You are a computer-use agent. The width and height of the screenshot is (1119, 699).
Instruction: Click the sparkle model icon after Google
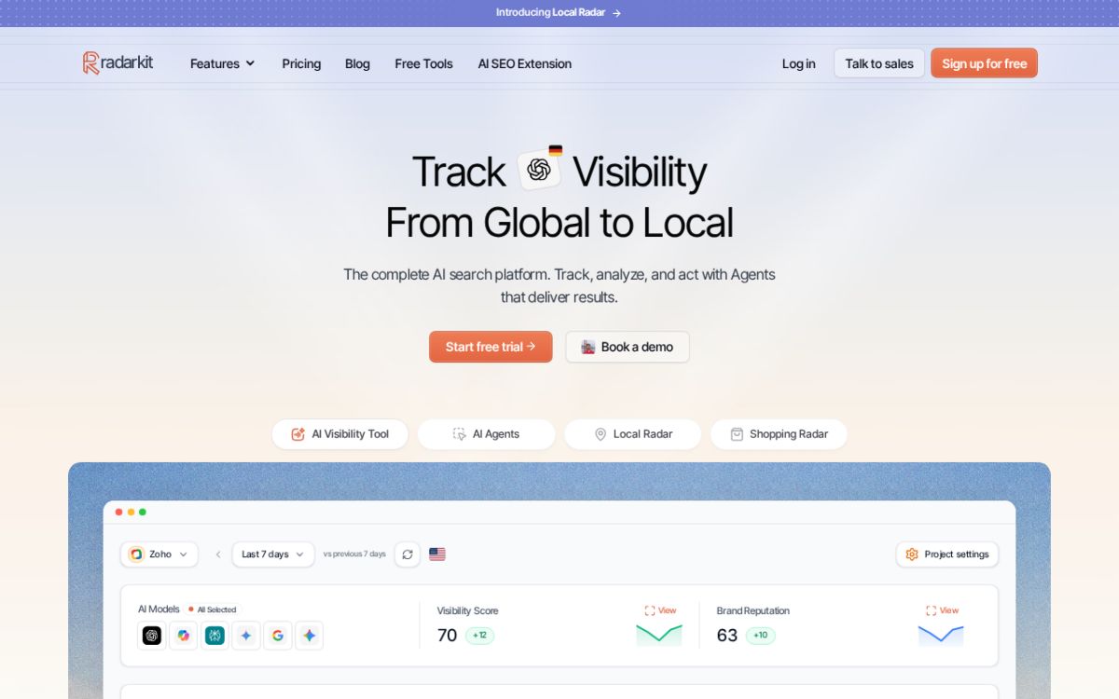310,636
